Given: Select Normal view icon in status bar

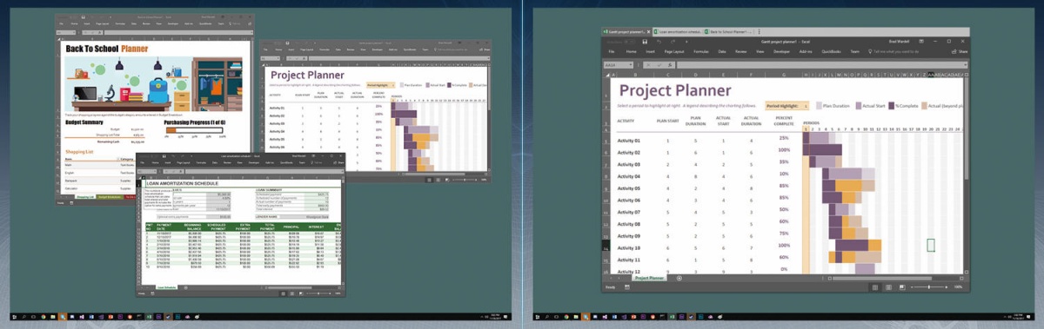Looking at the screenshot, I should (x=875, y=287).
